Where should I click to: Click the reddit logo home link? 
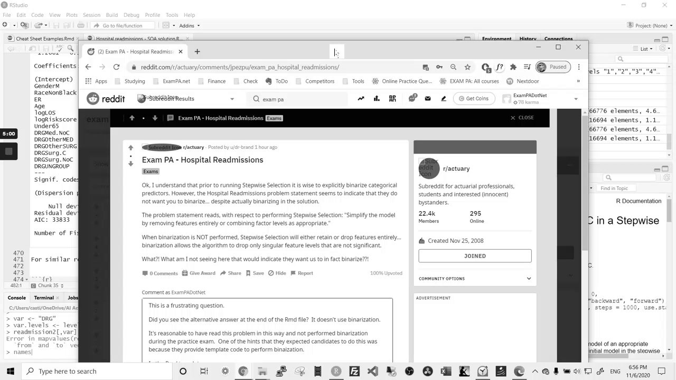(x=106, y=98)
